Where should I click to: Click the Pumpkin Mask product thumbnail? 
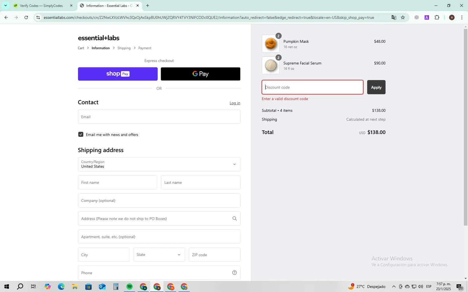(x=271, y=44)
